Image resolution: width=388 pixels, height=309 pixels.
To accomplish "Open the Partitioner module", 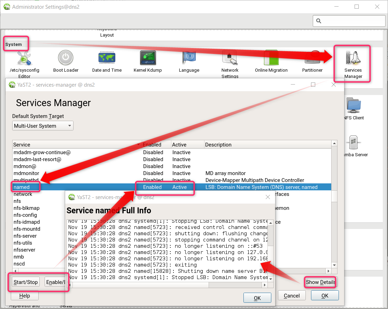I will pyautogui.click(x=312, y=58).
